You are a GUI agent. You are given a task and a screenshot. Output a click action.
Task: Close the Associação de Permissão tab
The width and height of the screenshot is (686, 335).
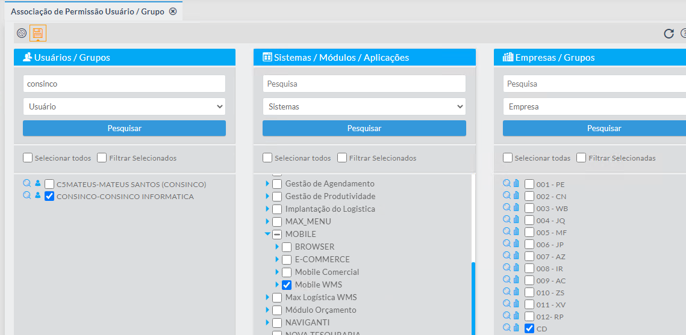(x=173, y=12)
